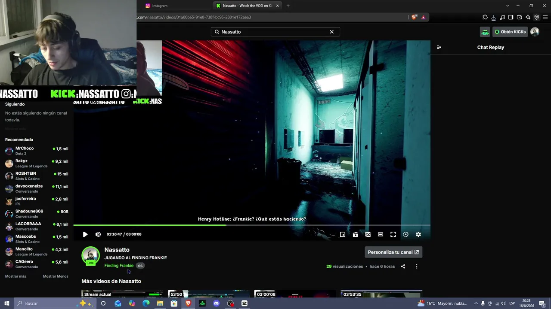
Task: Play the VOD video
Action: click(x=85, y=234)
